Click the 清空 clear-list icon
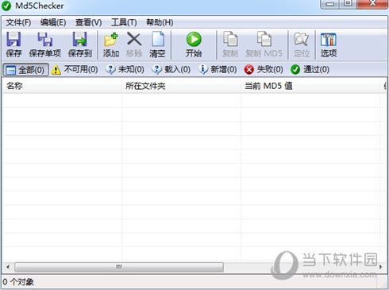The width and height of the screenshot is (389, 290). pos(158,39)
